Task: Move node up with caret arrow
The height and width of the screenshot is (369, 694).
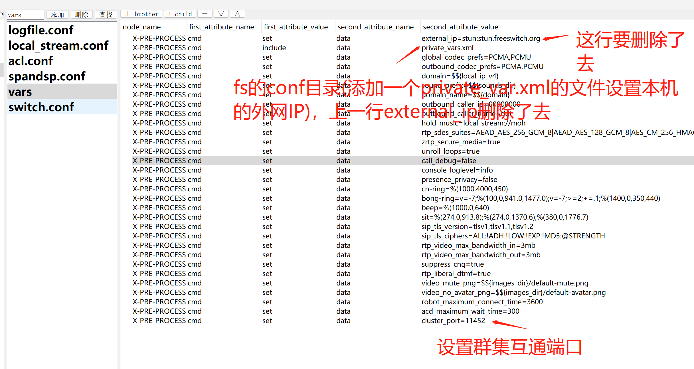Action: click(x=237, y=14)
